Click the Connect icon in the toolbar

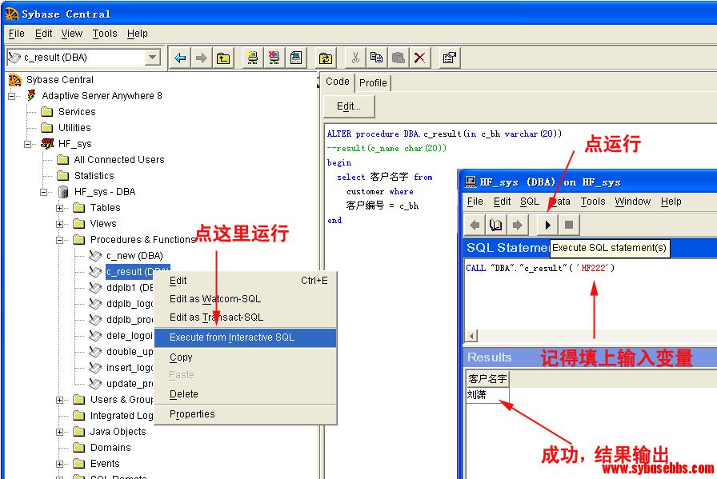(x=253, y=58)
